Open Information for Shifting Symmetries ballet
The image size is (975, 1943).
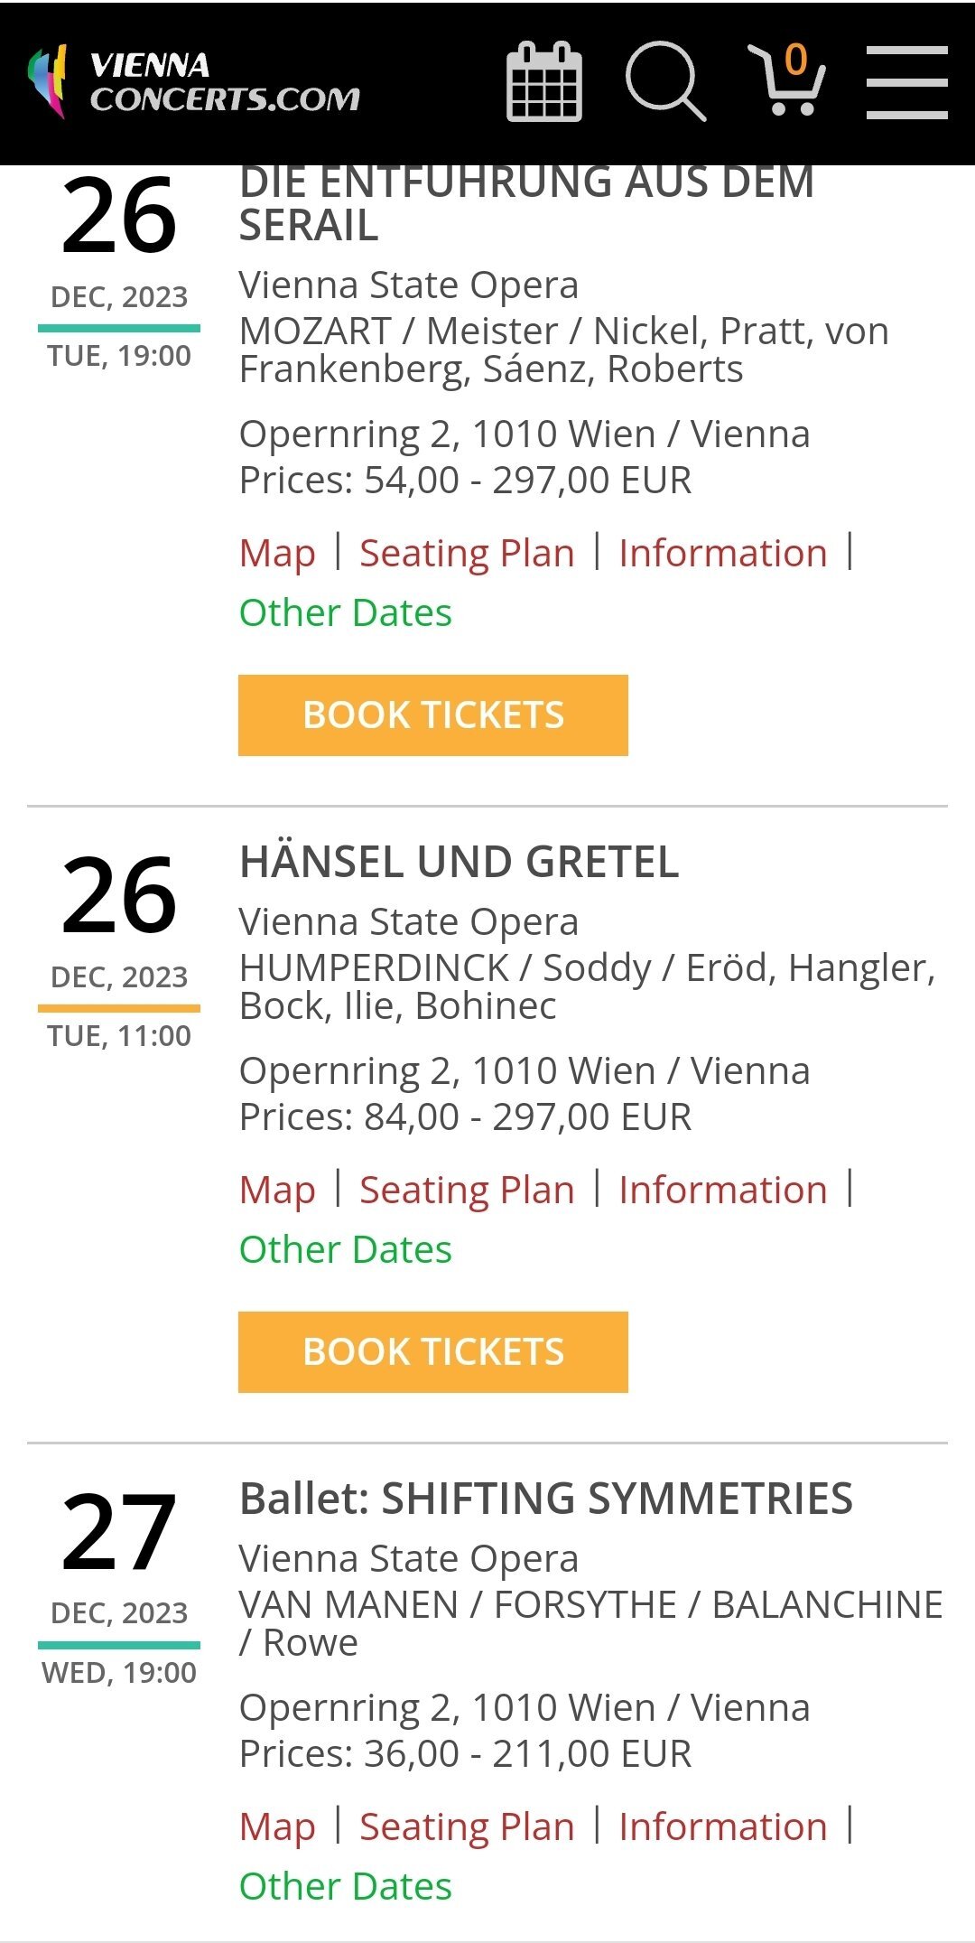click(723, 1826)
